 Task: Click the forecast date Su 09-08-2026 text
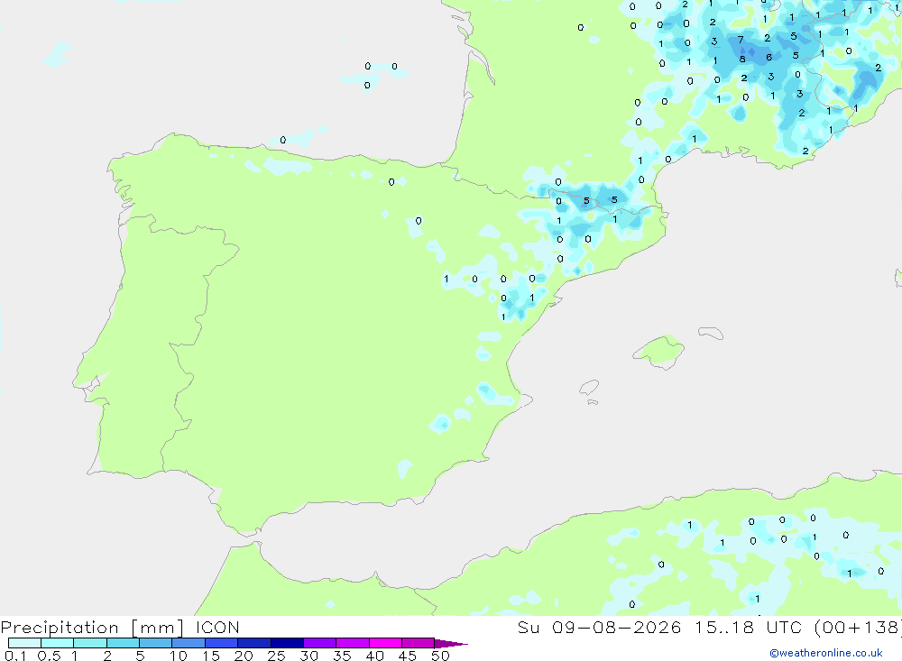(599, 627)
